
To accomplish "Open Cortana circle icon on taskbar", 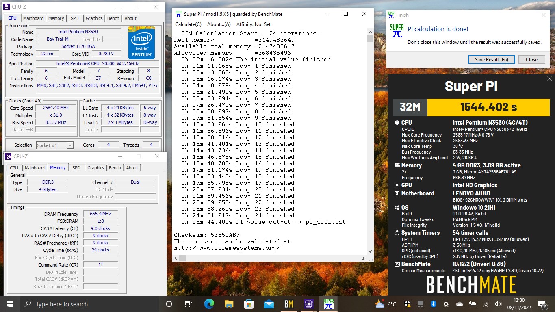I will [169, 304].
